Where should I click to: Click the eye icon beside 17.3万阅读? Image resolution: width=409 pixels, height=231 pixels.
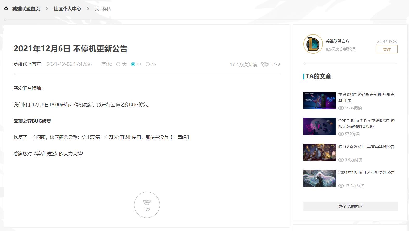point(341,186)
